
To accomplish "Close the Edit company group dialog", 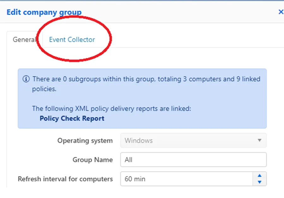I will point(281,12).
